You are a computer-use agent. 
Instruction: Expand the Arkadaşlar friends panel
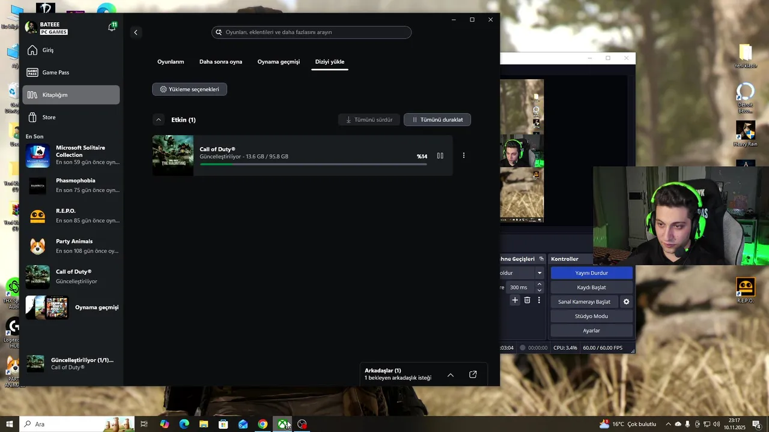(x=451, y=375)
